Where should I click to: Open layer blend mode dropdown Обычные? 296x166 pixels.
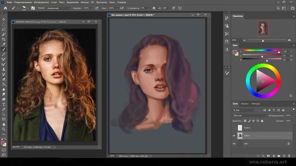coord(249,116)
